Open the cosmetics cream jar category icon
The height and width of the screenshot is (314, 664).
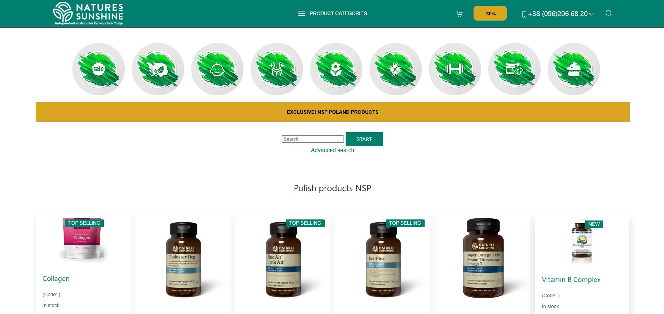[x=514, y=69]
